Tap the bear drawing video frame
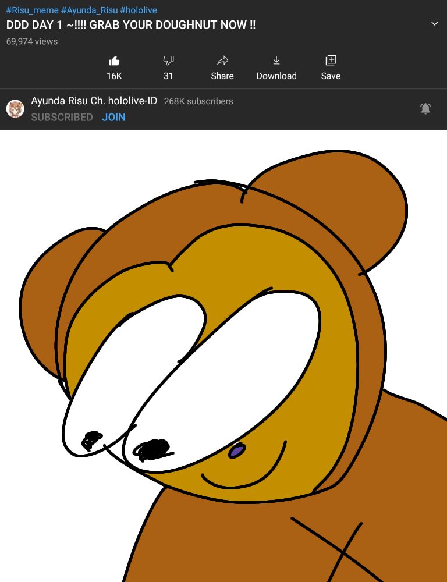447x582 pixels. coord(223,356)
